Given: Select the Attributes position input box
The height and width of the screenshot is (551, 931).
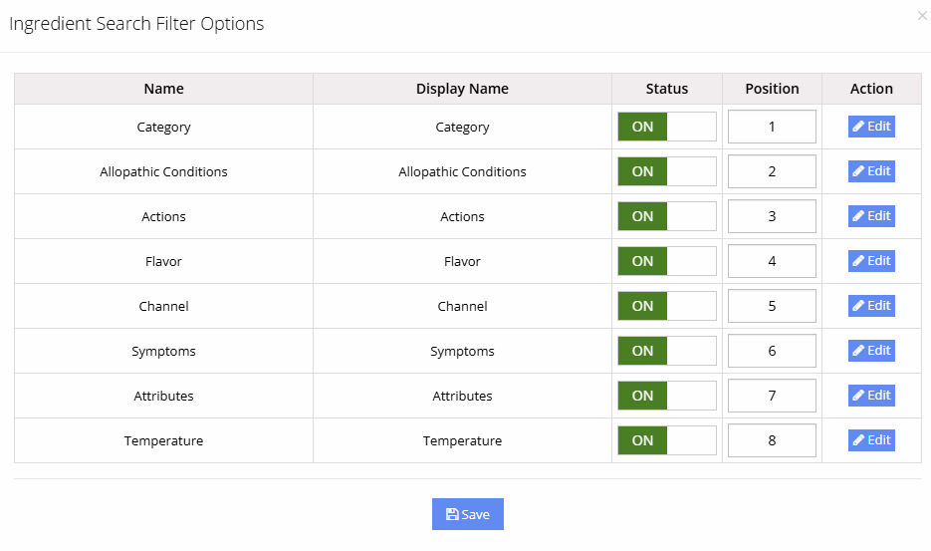Looking at the screenshot, I should 772,396.
